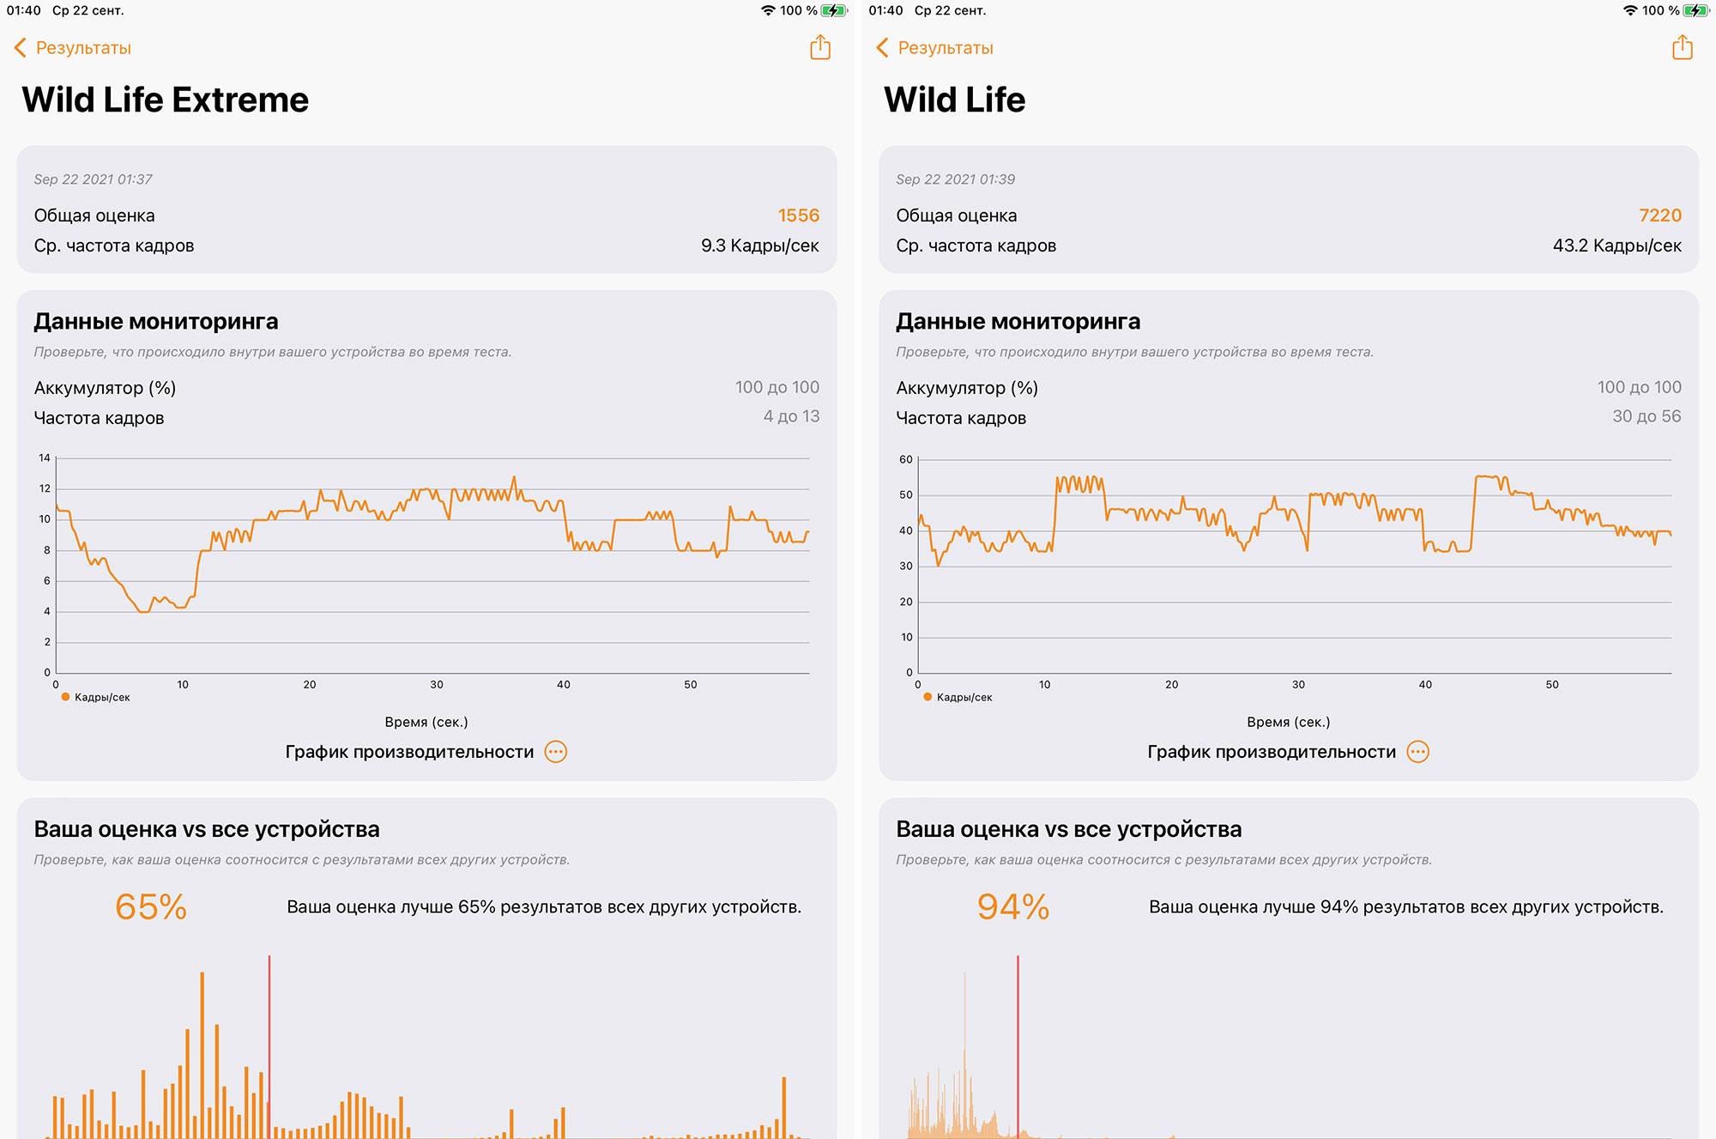Go back via left Результаты link

point(83,48)
